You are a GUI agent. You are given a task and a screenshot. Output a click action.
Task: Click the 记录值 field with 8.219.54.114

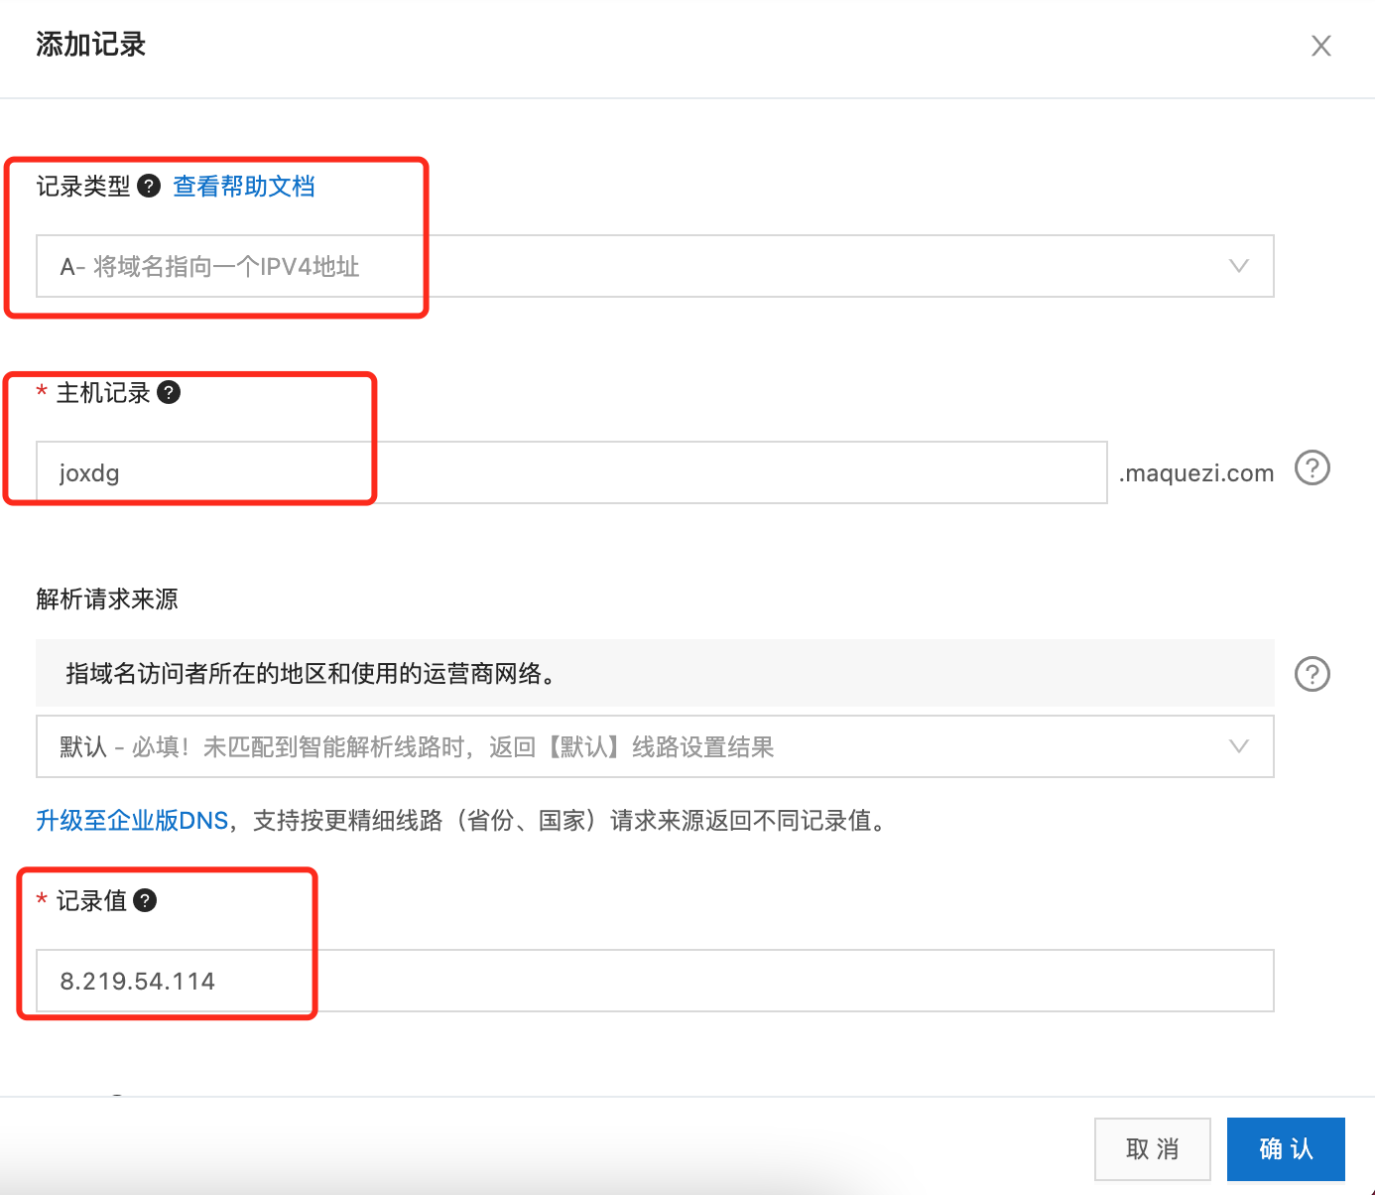pos(655,981)
